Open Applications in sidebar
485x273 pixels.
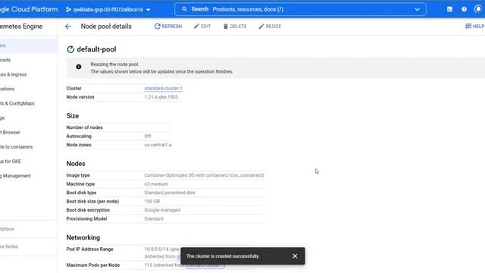point(7,89)
